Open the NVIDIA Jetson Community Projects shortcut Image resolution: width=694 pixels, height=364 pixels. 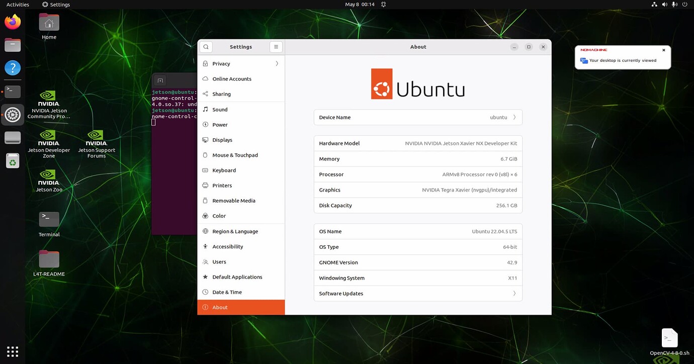click(48, 99)
